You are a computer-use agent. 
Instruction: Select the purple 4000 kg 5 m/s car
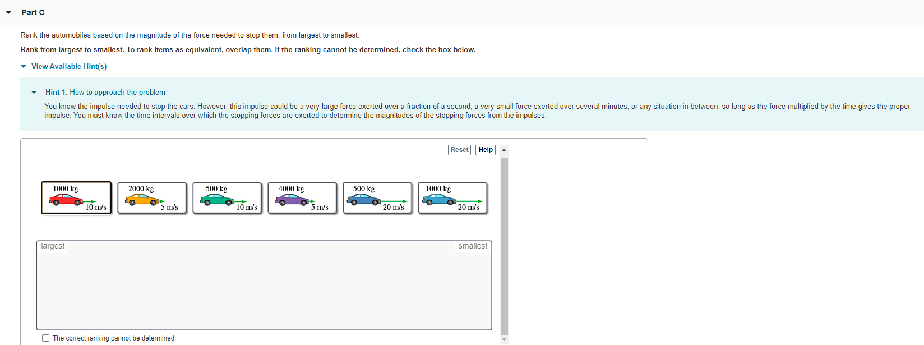click(x=302, y=198)
